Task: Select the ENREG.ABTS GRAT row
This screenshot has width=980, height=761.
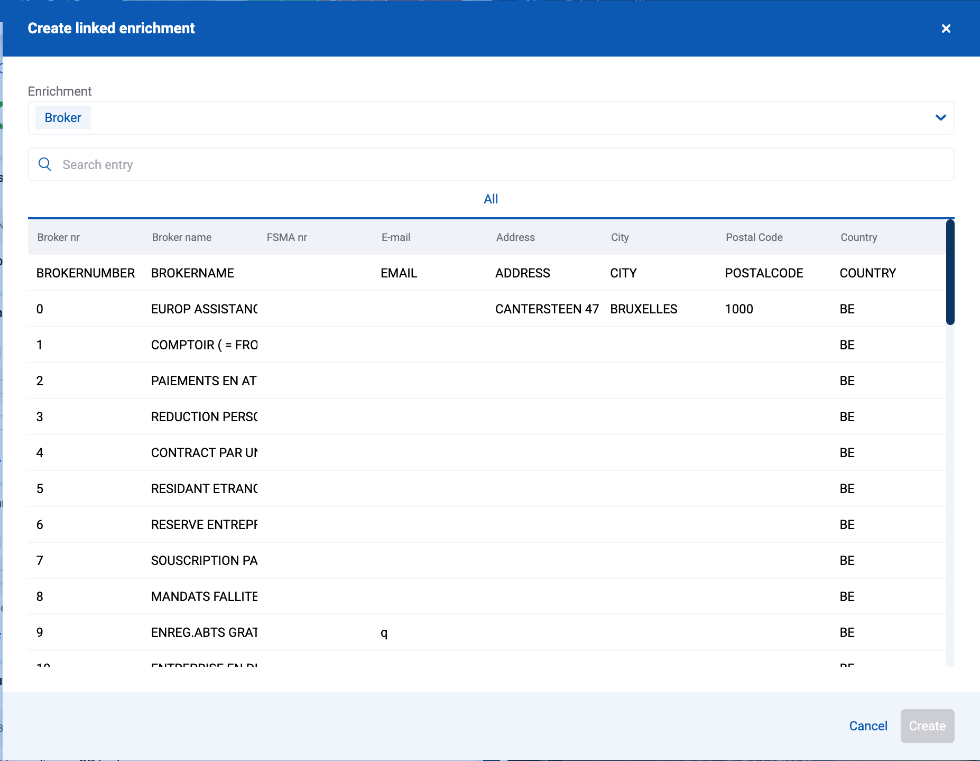Action: coord(487,633)
